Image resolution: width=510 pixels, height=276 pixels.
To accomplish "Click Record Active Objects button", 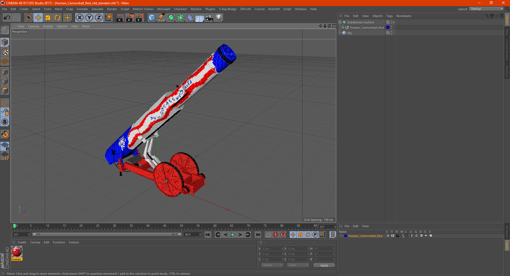I will (268, 235).
